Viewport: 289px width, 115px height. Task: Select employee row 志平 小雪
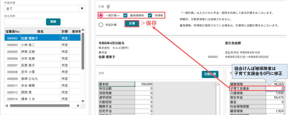pos(43,72)
